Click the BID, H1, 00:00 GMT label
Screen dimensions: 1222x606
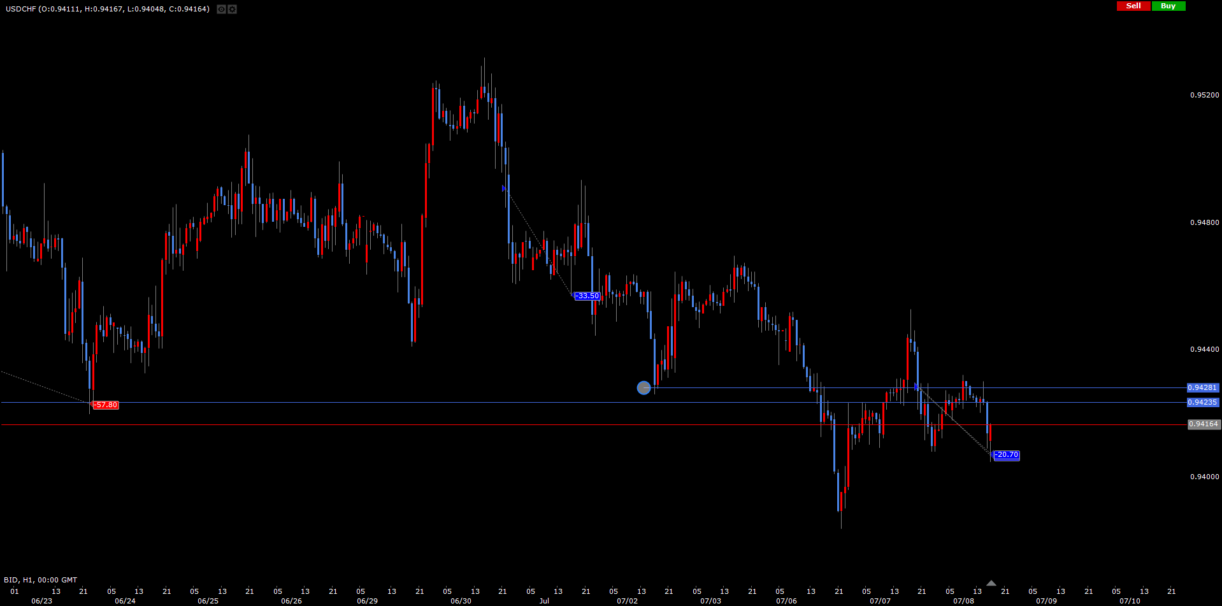[x=41, y=580]
